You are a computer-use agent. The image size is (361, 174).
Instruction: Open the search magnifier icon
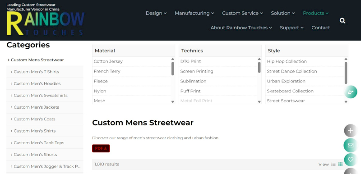[x=342, y=21]
